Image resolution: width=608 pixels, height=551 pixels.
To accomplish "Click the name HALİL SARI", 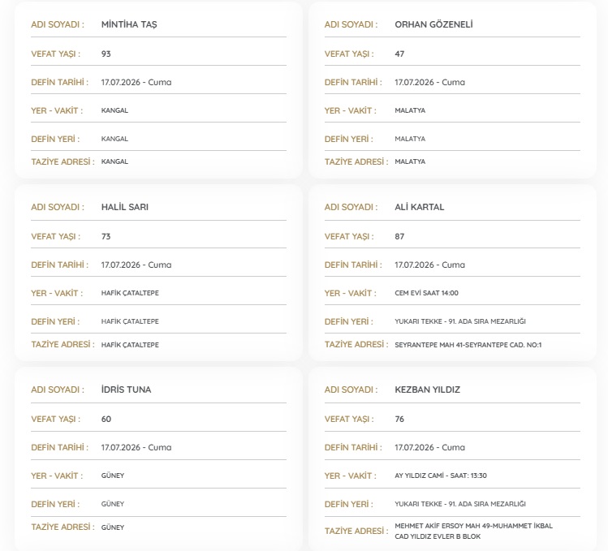I will tap(125, 207).
